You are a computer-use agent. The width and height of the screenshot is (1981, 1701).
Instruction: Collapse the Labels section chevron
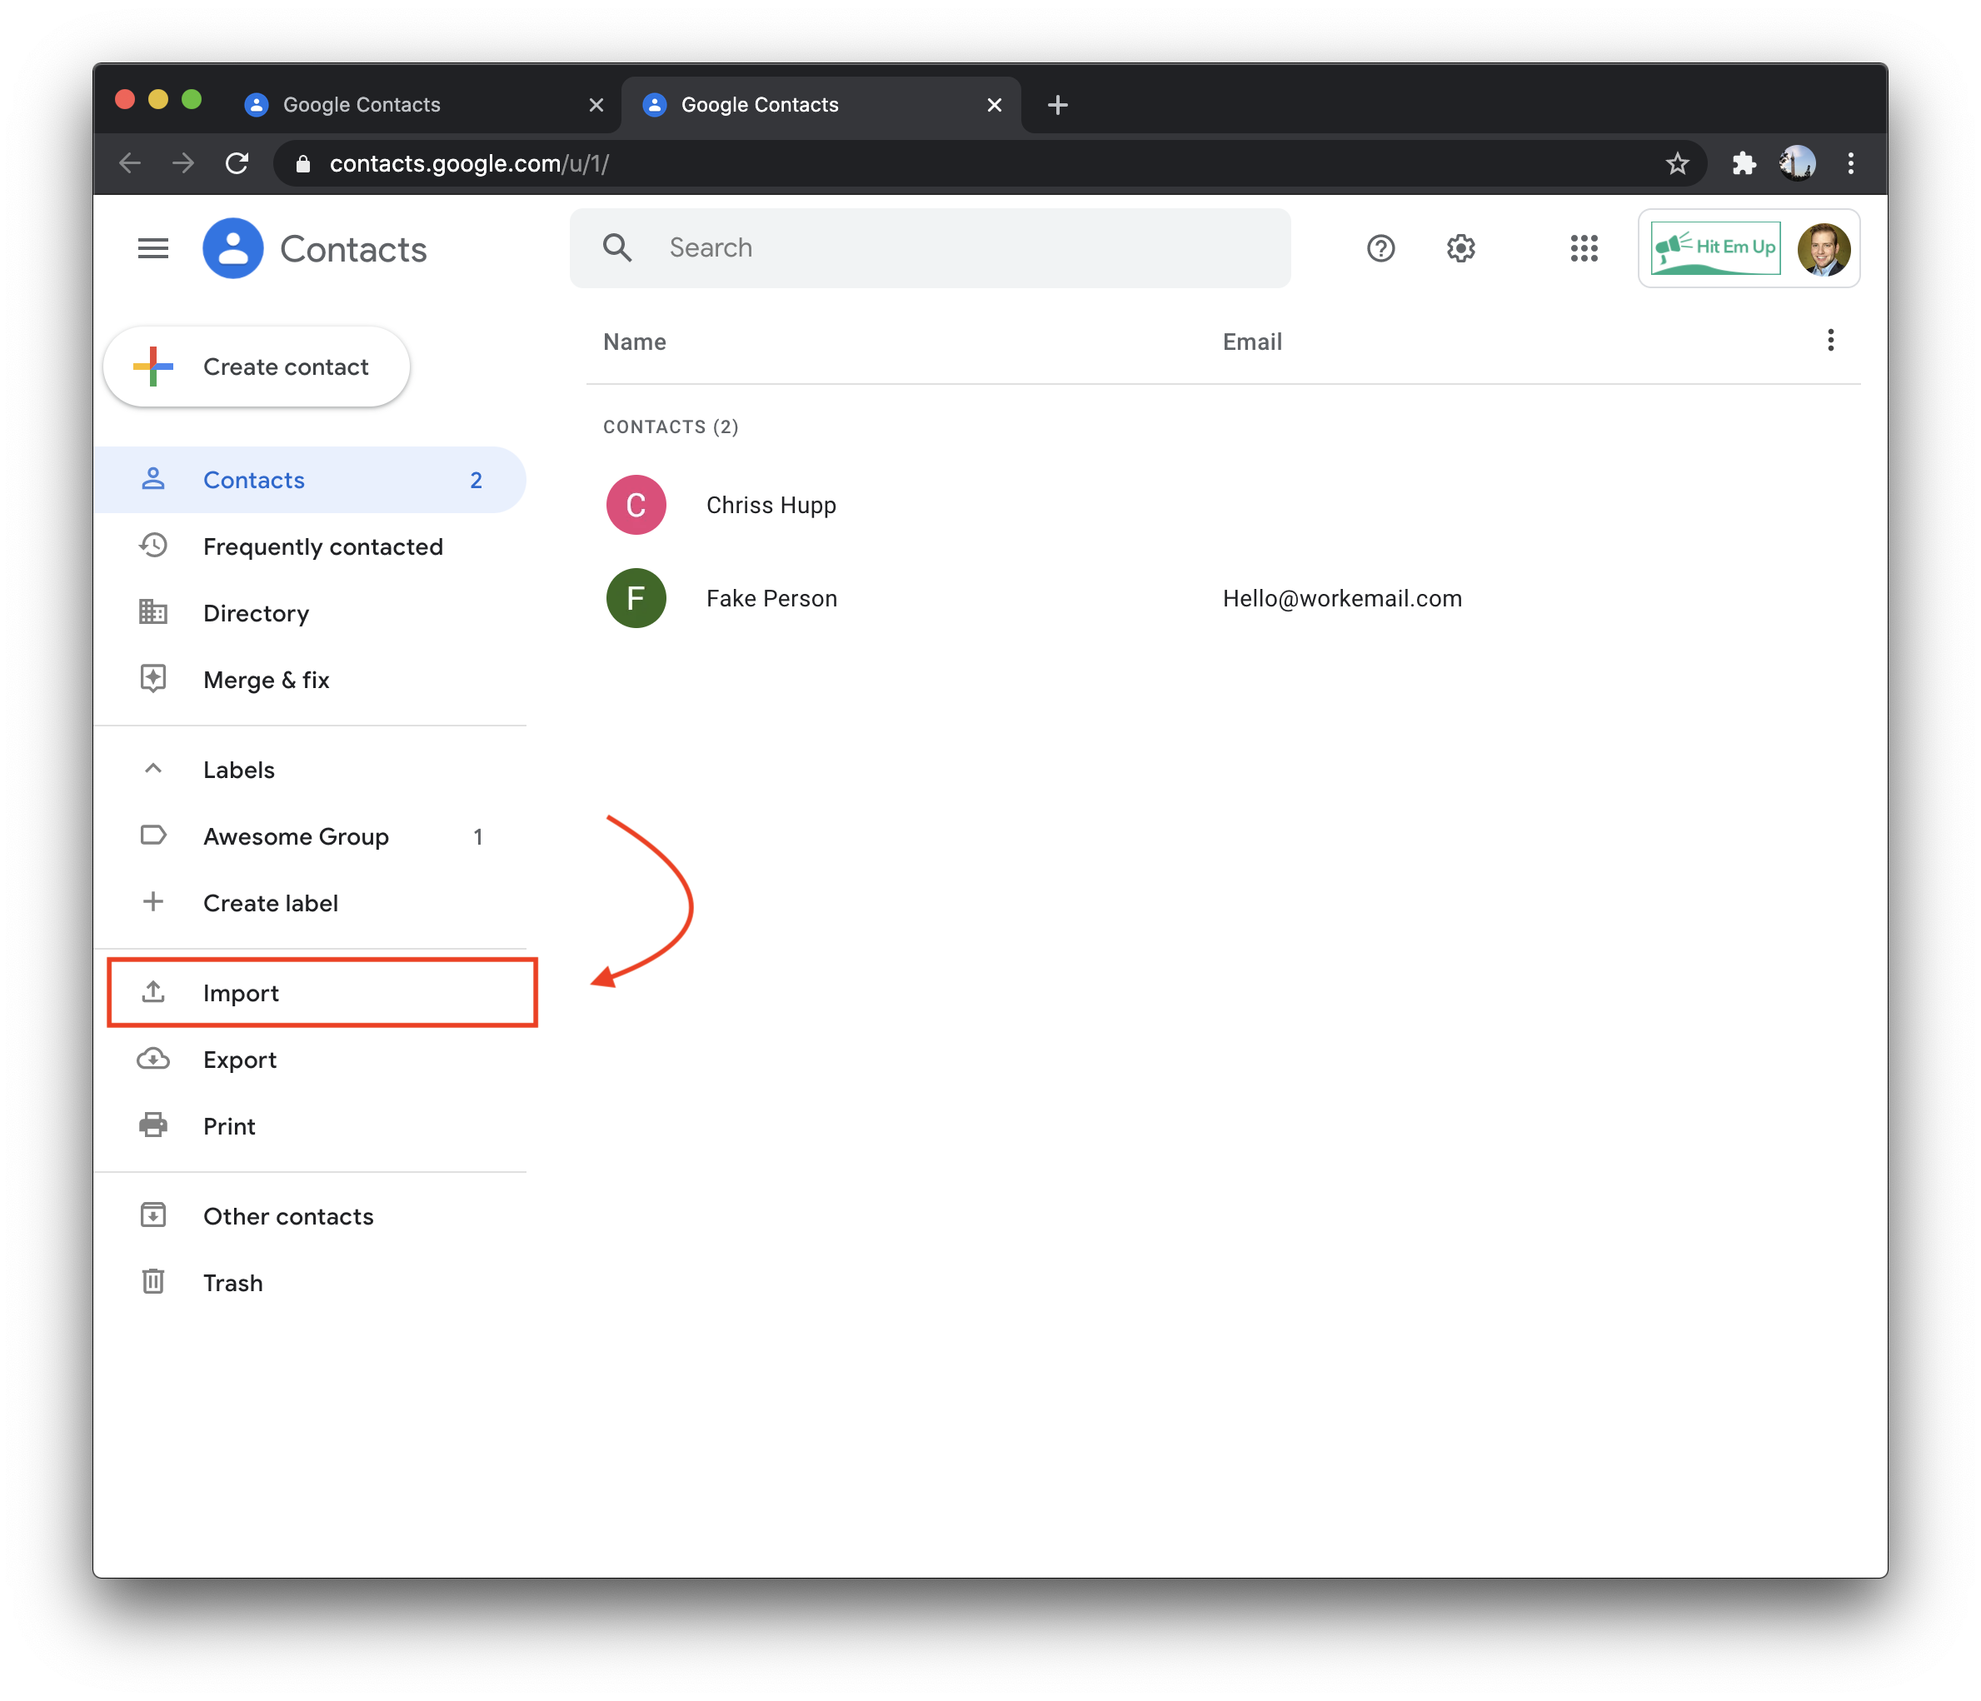click(153, 769)
